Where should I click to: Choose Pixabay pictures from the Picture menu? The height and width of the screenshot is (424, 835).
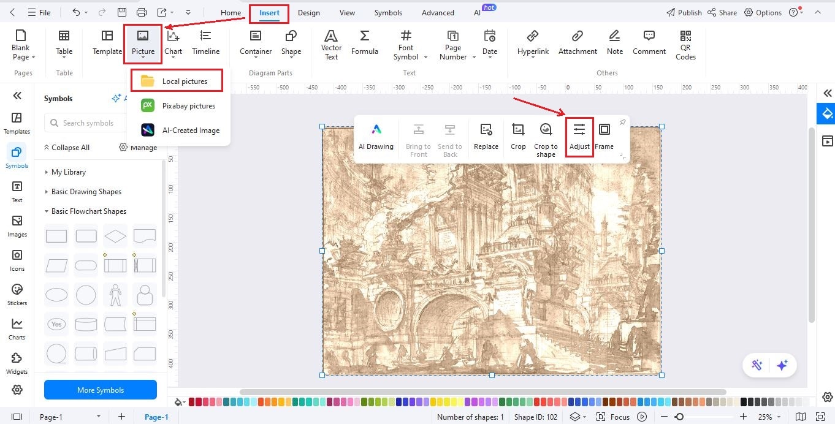click(178, 105)
